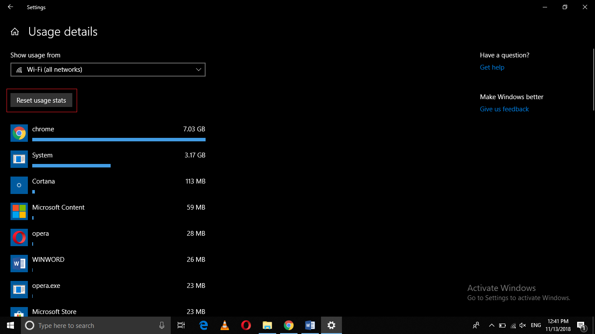Activate the microphone in the taskbar search box

click(x=162, y=325)
